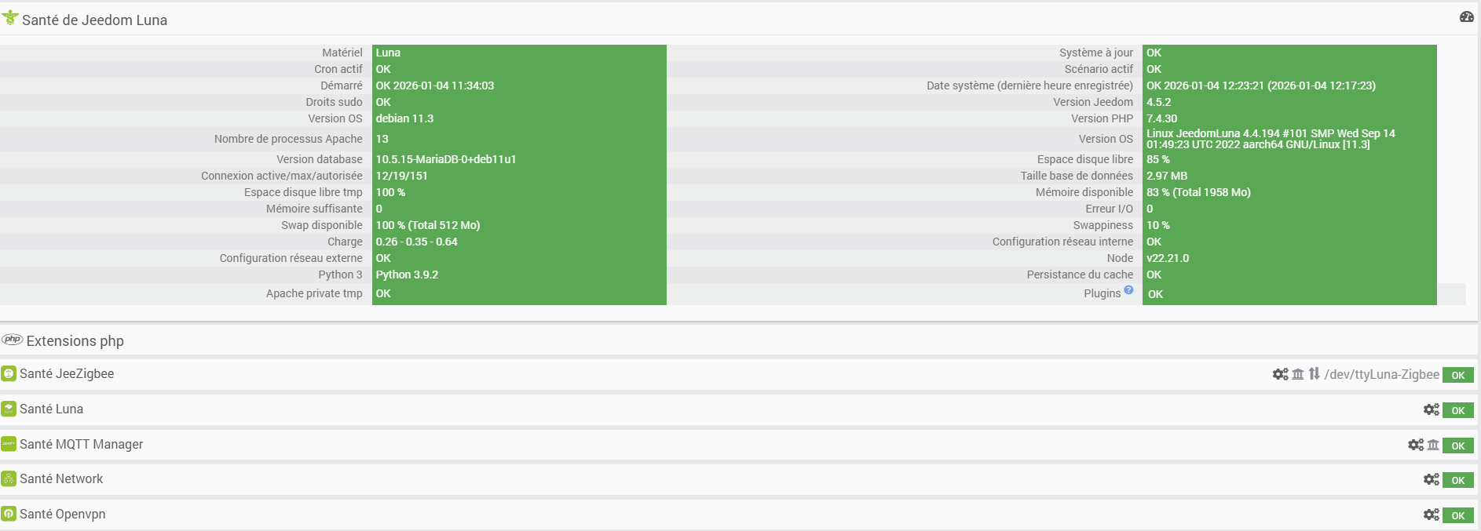Click the JeeZigbee dependencies building icon
Image resolution: width=1481 pixels, height=531 pixels.
(1298, 374)
